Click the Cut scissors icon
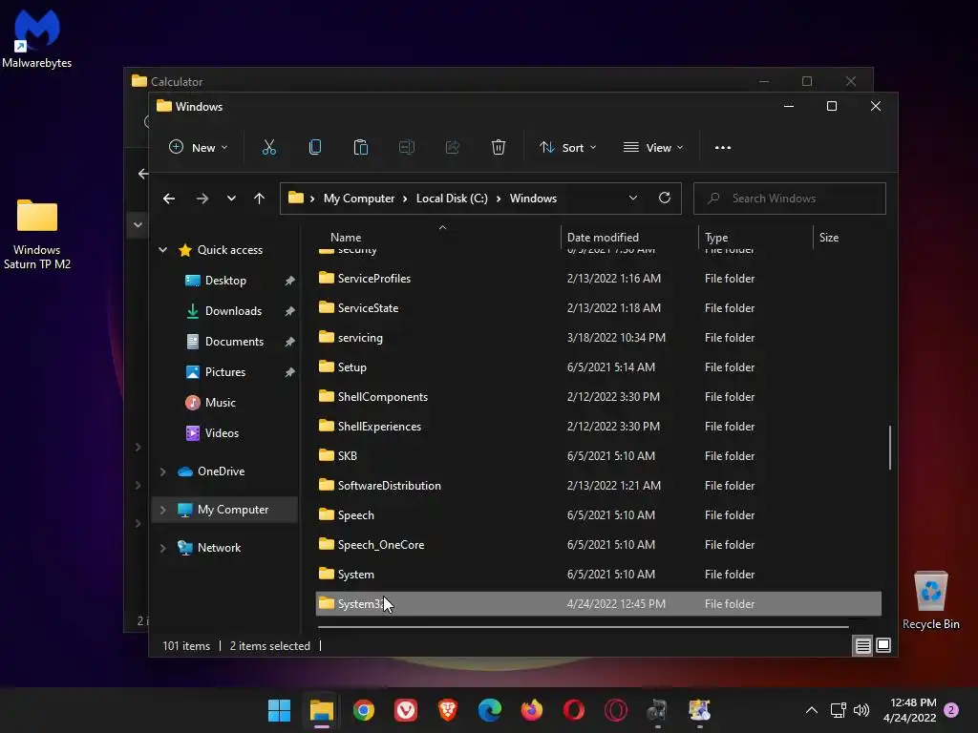978x733 pixels. (x=268, y=148)
